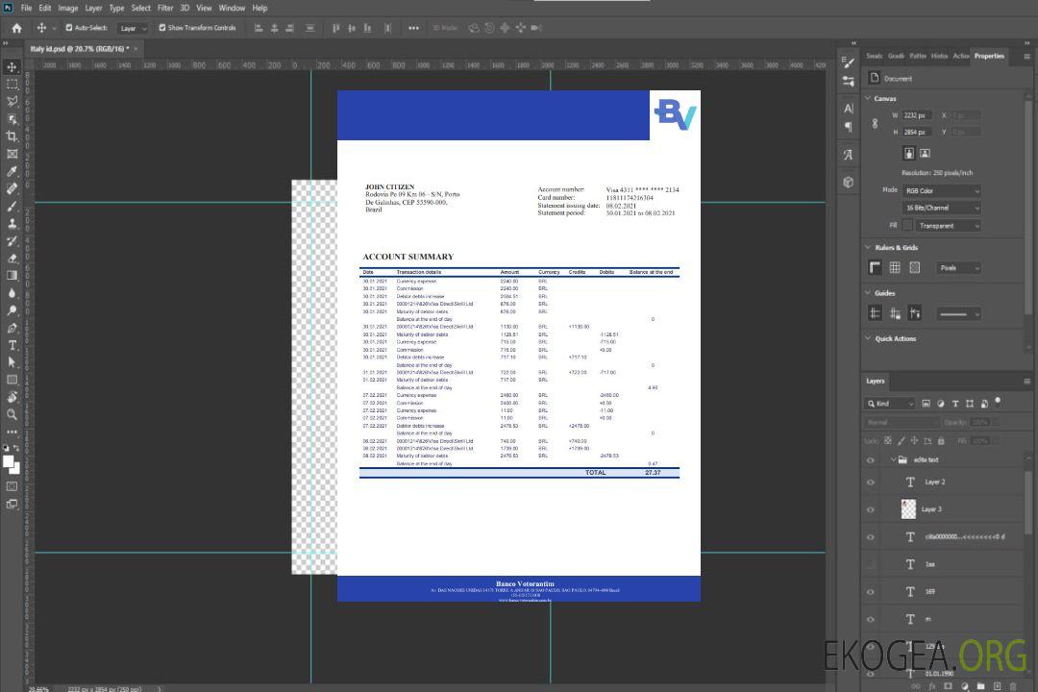
Task: Open the guide line style dropdown
Action: click(958, 314)
